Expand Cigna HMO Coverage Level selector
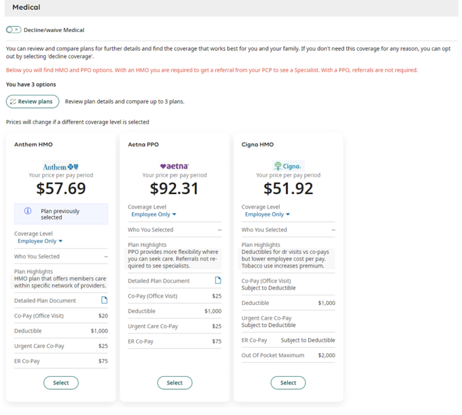This screenshot has width=462, height=415. click(267, 214)
